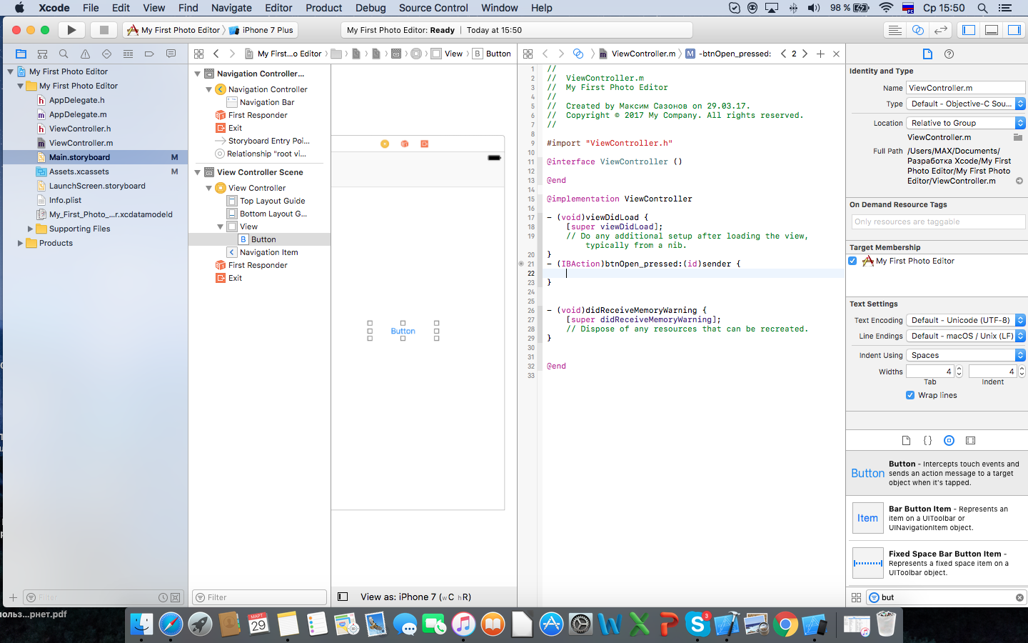This screenshot has width=1028, height=643.
Task: Uncheck My First Photo Editor target membership
Action: [852, 261]
